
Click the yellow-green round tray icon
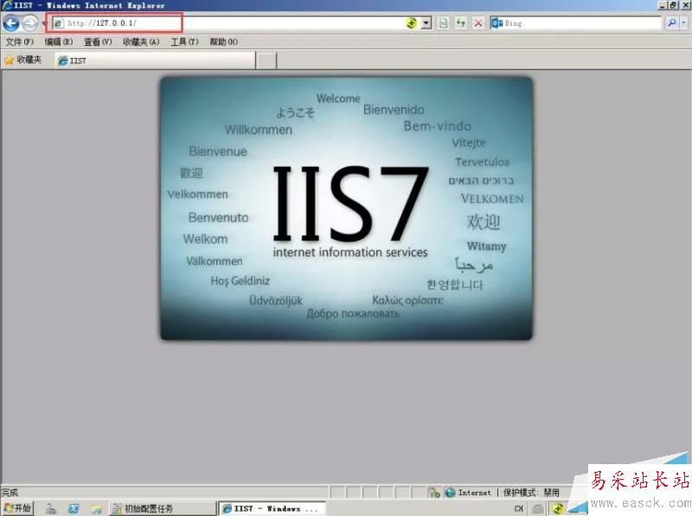point(558,508)
